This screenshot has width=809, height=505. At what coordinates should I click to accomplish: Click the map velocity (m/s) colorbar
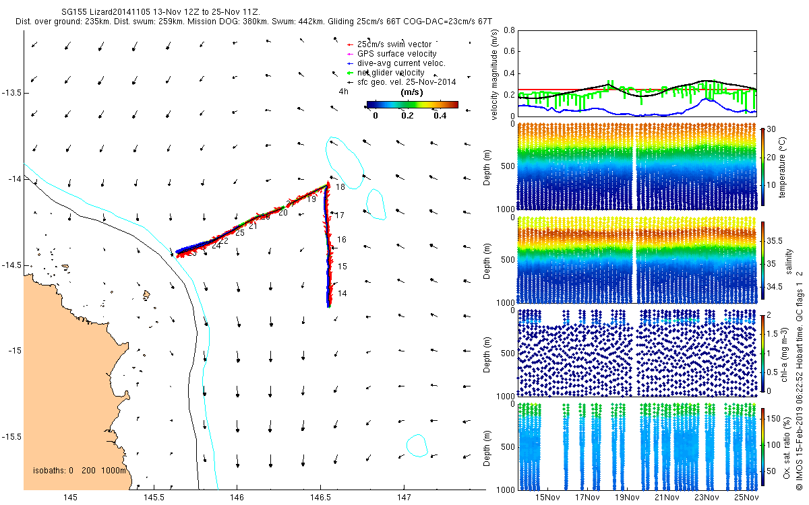(413, 104)
